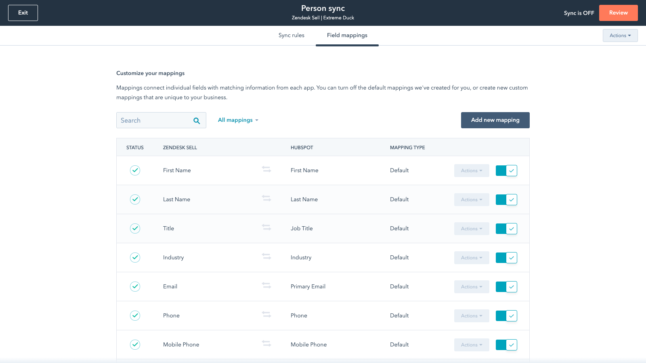This screenshot has height=363, width=646.
Task: Switch to the Sync rules tab
Action: point(291,35)
